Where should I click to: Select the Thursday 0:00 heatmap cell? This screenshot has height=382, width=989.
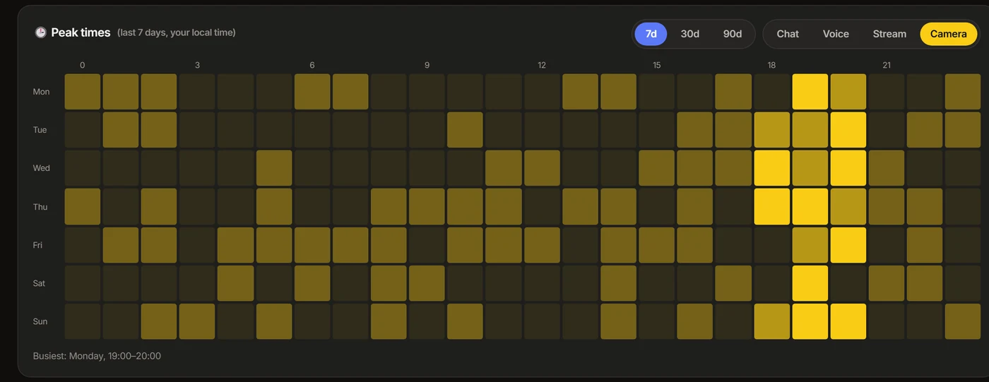click(83, 207)
